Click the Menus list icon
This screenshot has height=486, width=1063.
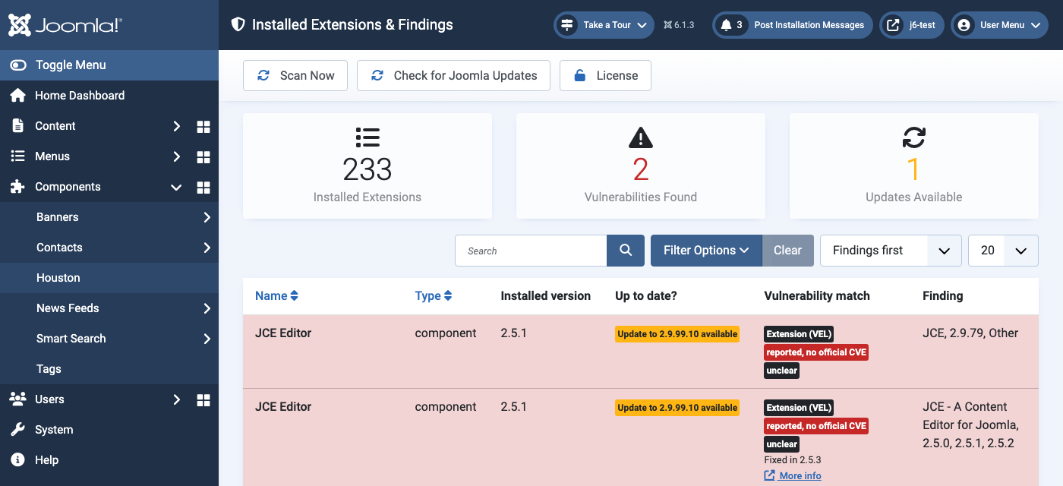coord(17,156)
